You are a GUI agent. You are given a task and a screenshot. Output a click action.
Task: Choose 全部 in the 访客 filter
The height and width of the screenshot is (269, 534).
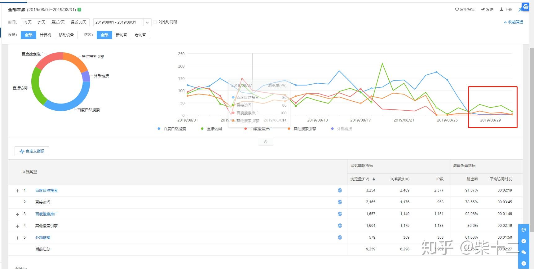coord(104,35)
